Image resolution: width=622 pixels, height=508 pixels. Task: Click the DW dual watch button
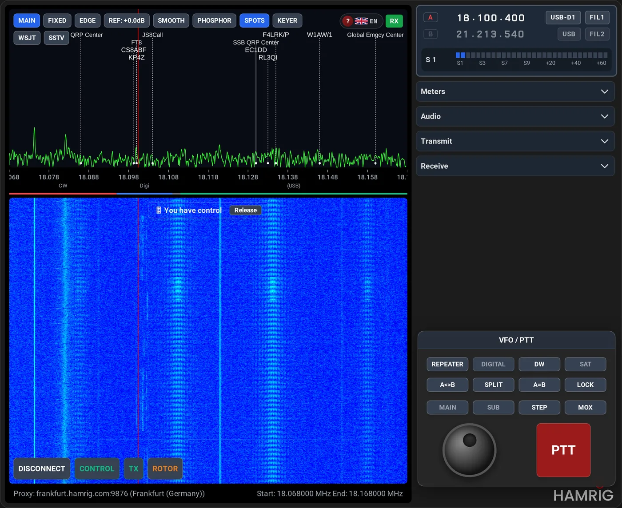539,364
